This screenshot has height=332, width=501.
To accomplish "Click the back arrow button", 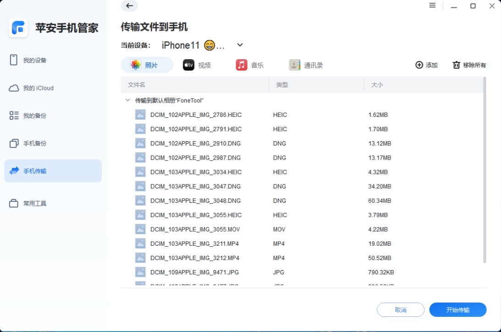I will pos(129,6).
